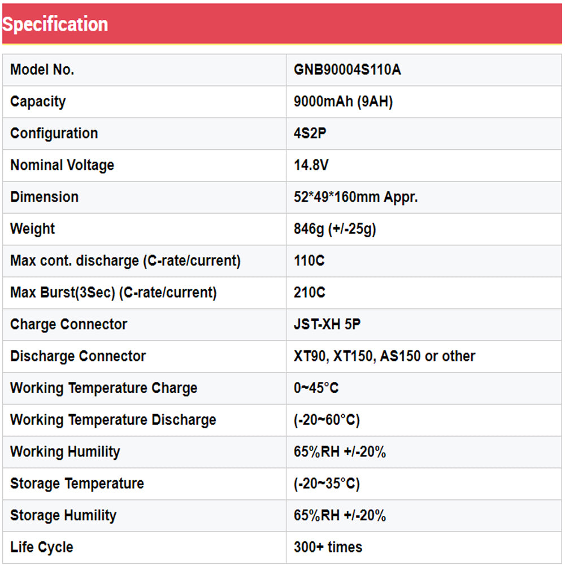Viewport: 565px width, 565px height.
Task: Click the Max cont. discharge label
Action: click(x=125, y=261)
